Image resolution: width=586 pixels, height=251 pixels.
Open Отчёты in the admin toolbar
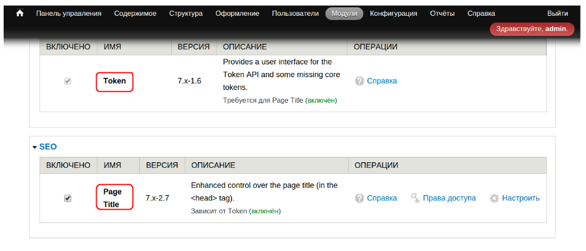[x=442, y=13]
